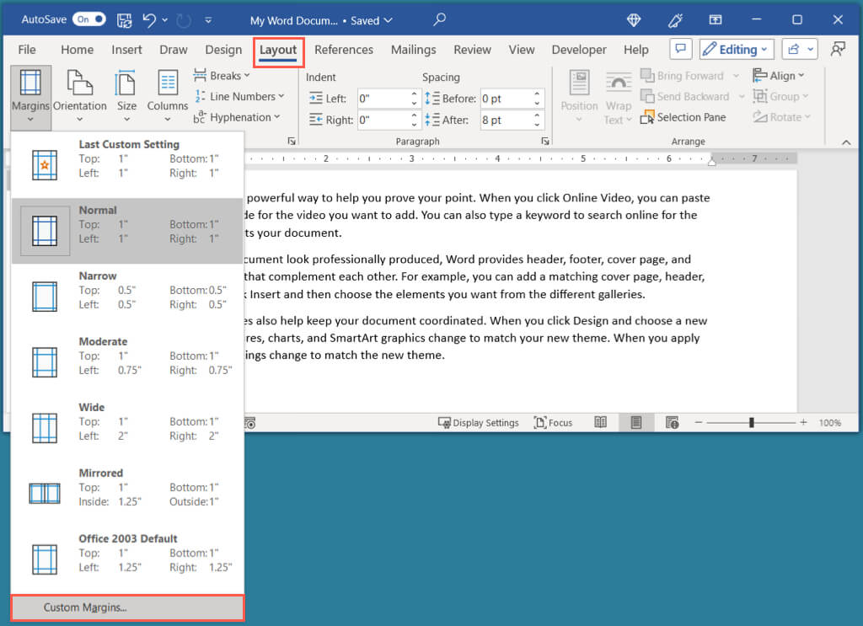Click the Undo arrow icon
Image resolution: width=863 pixels, height=626 pixels.
pyautogui.click(x=150, y=19)
